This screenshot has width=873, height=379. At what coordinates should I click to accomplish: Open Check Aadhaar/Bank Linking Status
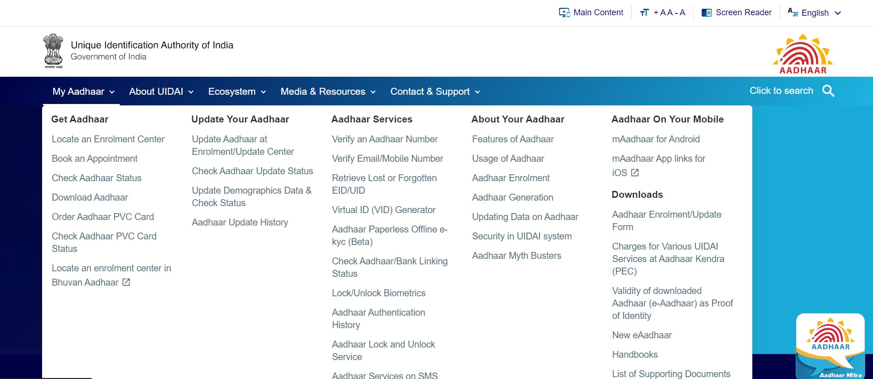(x=390, y=267)
